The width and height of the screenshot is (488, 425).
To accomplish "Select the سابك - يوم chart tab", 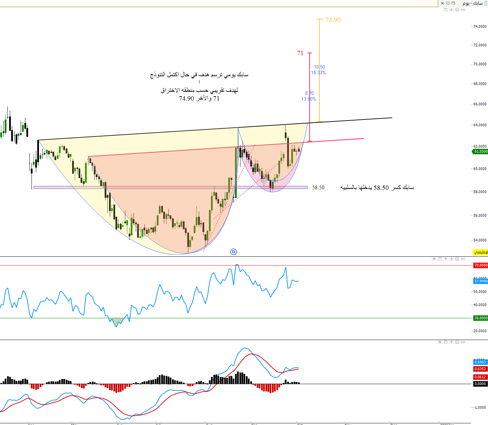I will point(473,3).
